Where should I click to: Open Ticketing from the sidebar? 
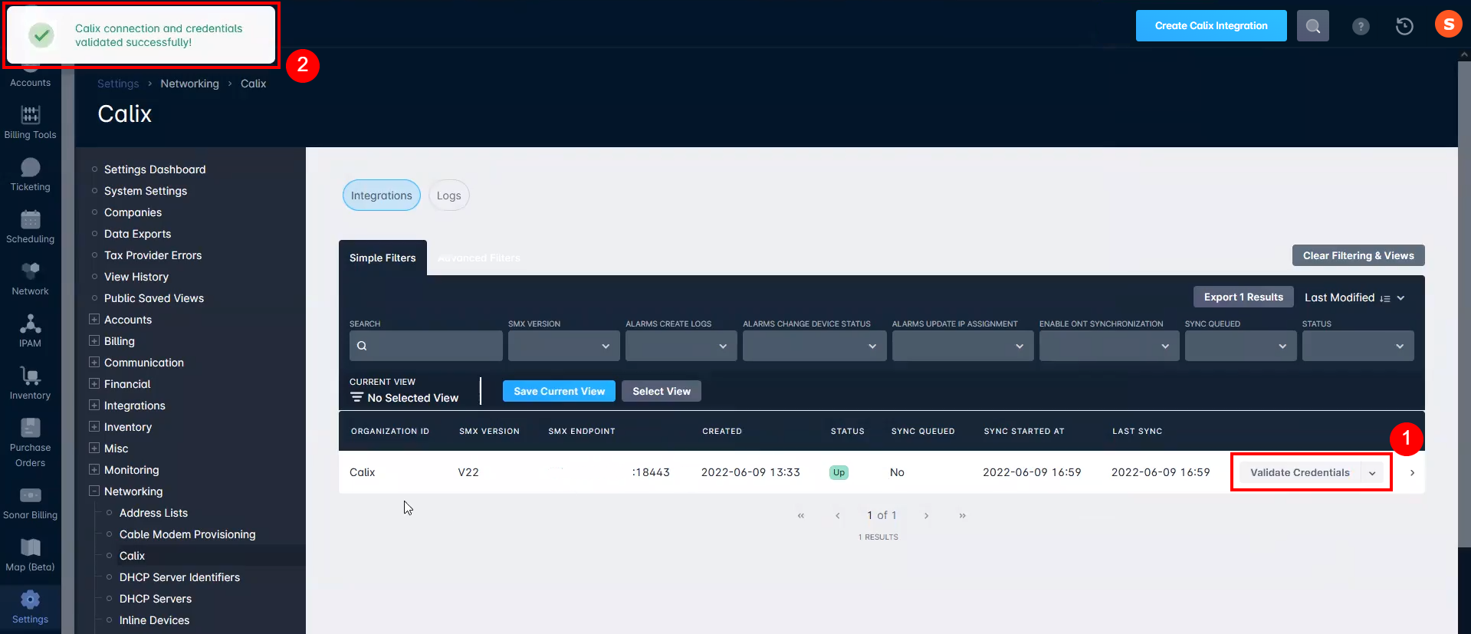click(30, 175)
